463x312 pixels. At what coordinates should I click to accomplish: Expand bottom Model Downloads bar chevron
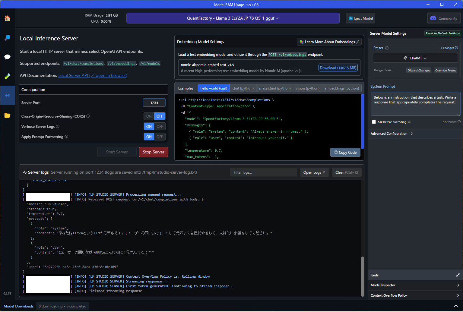456,306
